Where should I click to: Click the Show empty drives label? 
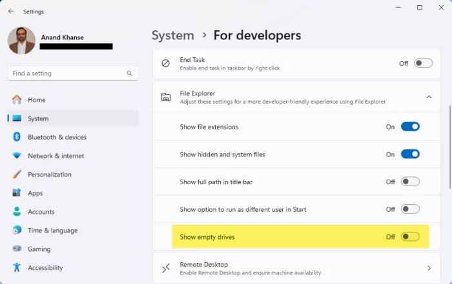coord(207,237)
